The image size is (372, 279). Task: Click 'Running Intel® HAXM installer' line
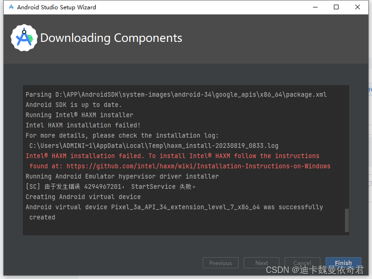coord(79,115)
